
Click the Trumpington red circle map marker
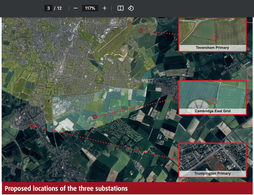(x=32, y=125)
